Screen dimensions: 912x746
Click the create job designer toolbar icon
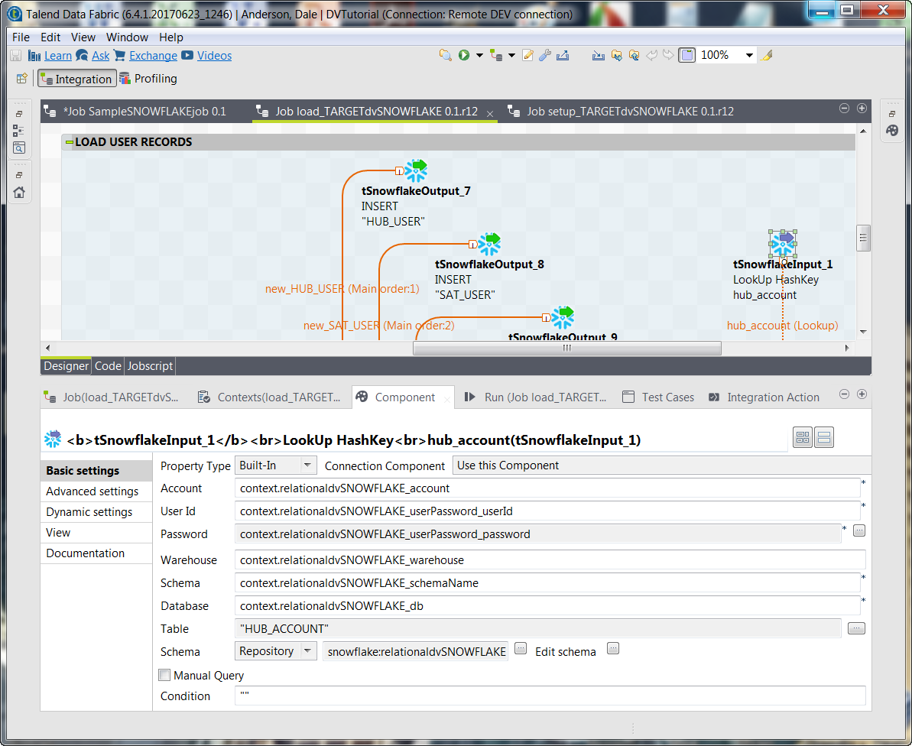click(x=496, y=55)
